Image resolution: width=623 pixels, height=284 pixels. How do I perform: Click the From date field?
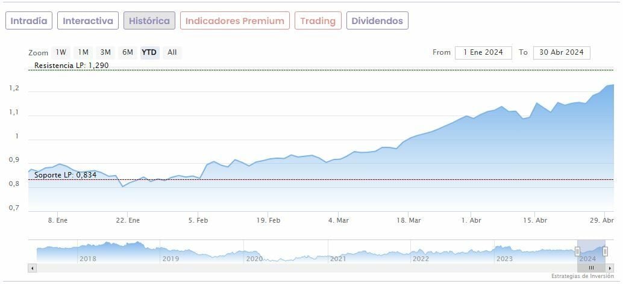click(x=483, y=52)
